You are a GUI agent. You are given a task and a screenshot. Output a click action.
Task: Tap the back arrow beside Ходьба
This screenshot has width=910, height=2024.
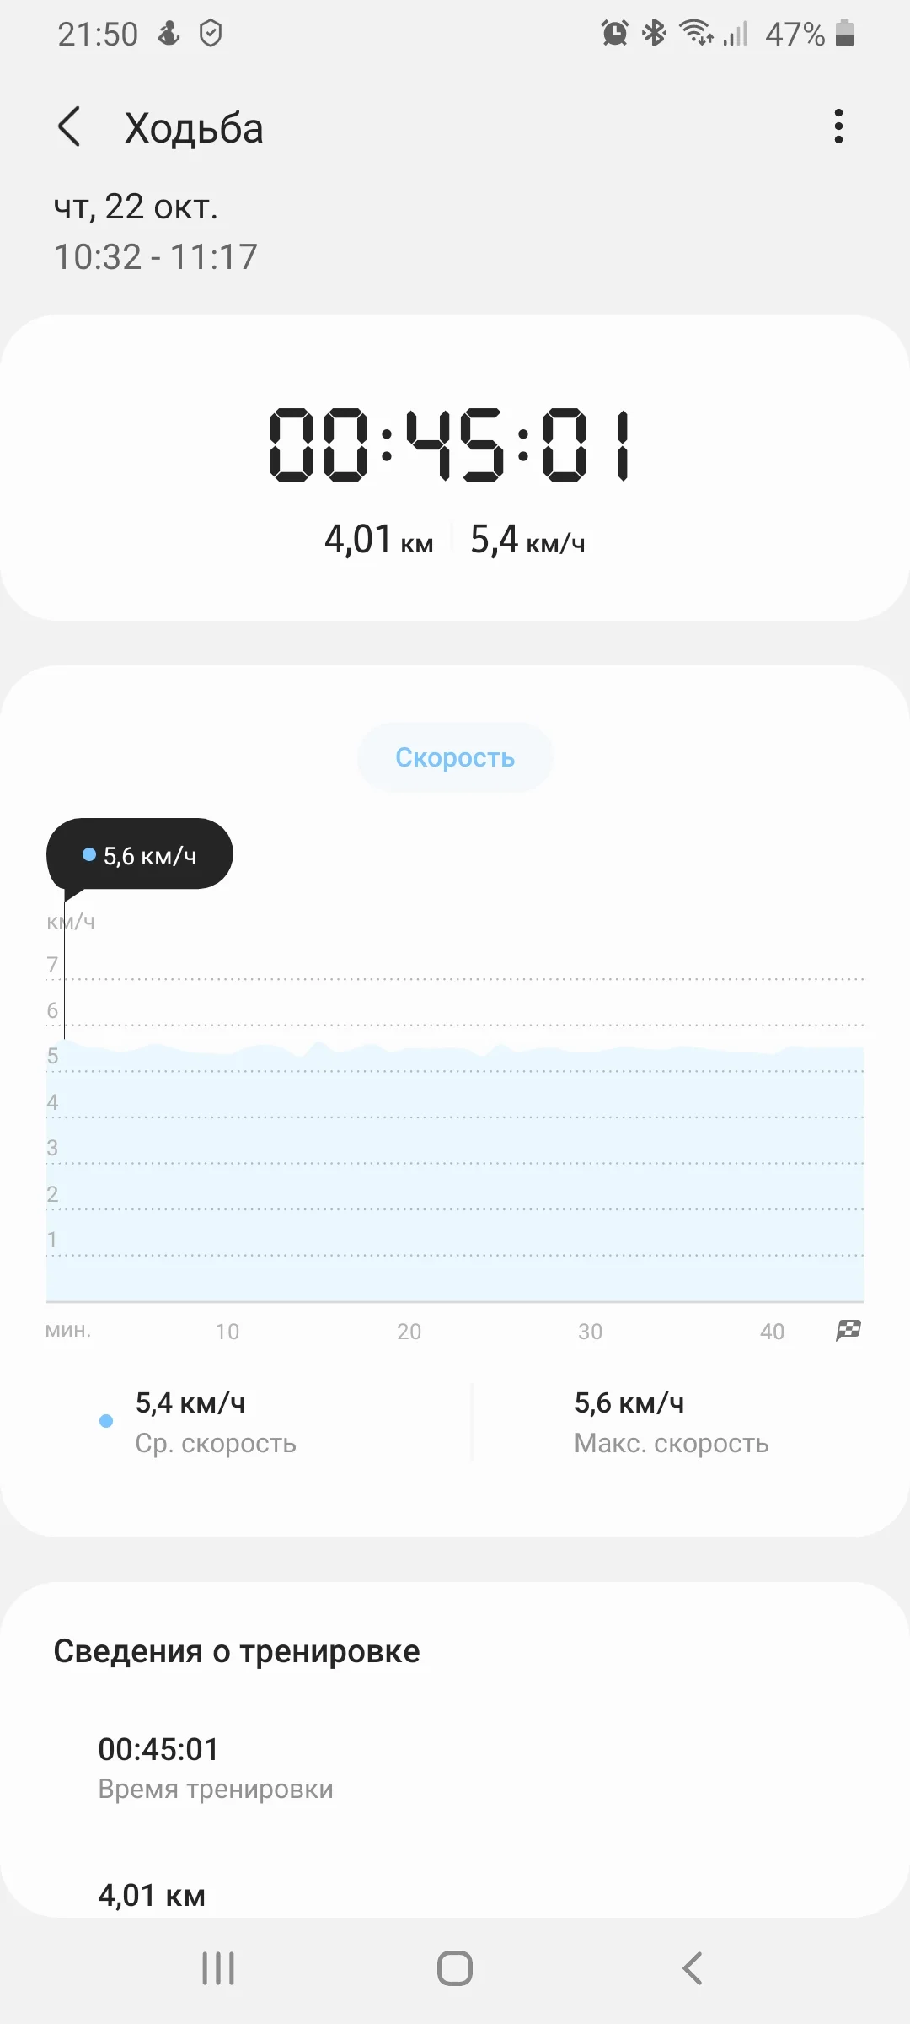70,127
